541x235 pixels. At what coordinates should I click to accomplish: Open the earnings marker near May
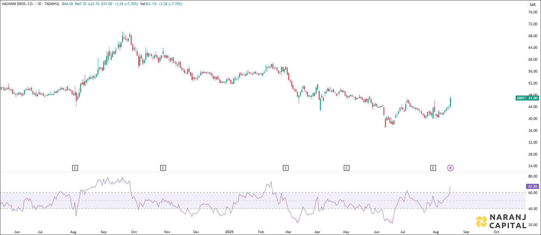click(x=346, y=168)
